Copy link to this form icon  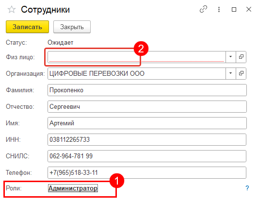(x=203, y=9)
